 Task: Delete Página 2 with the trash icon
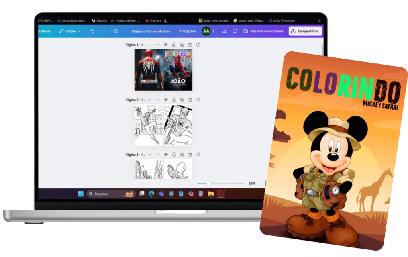tap(190, 100)
